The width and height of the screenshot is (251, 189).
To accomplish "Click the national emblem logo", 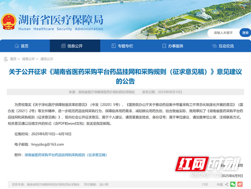I will click(9, 22).
